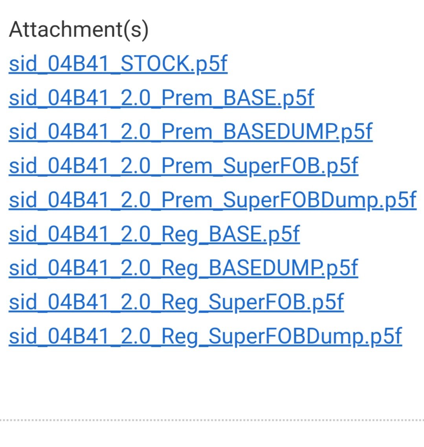Open sid_04B41_2.0_Reg_SuperFOBDump.p5f attachment
Viewport: 424px width, 447px height.
[x=205, y=337]
